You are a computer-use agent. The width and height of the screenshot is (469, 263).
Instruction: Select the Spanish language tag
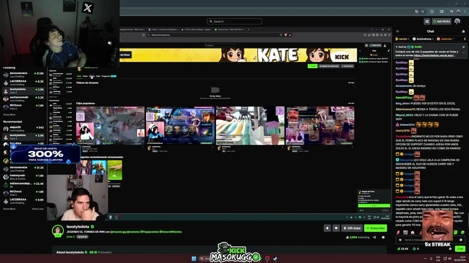pos(82,237)
